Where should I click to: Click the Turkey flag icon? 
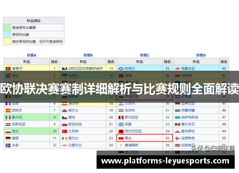65,131
